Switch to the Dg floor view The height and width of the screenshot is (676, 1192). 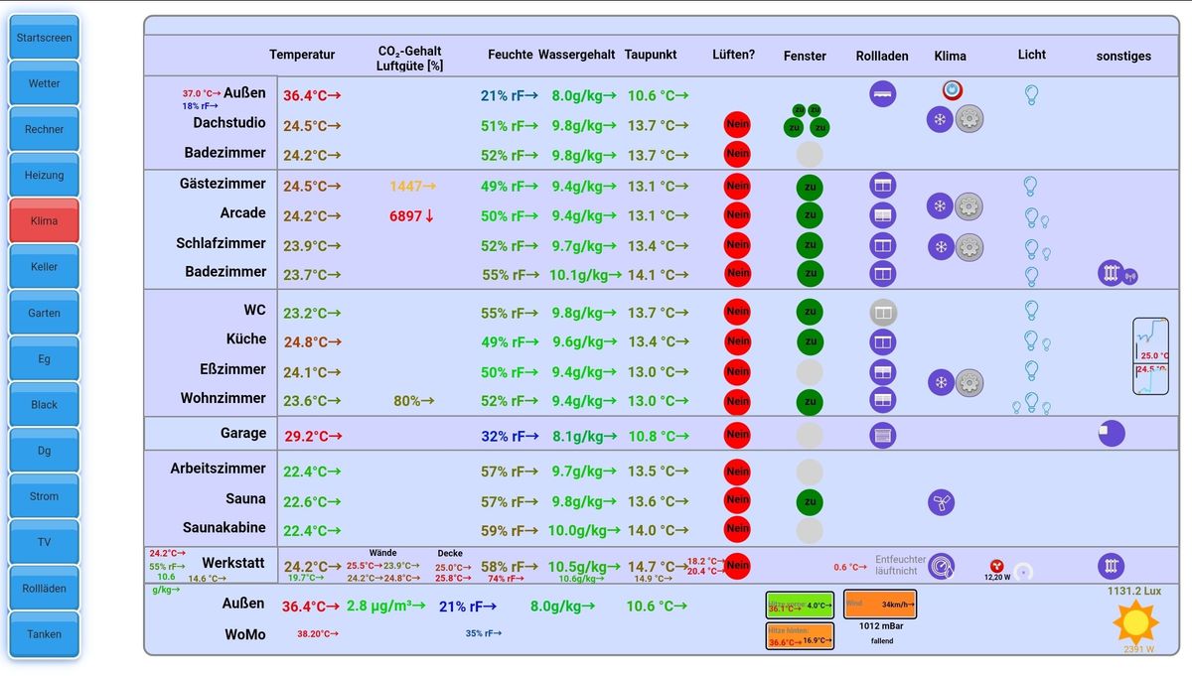44,451
